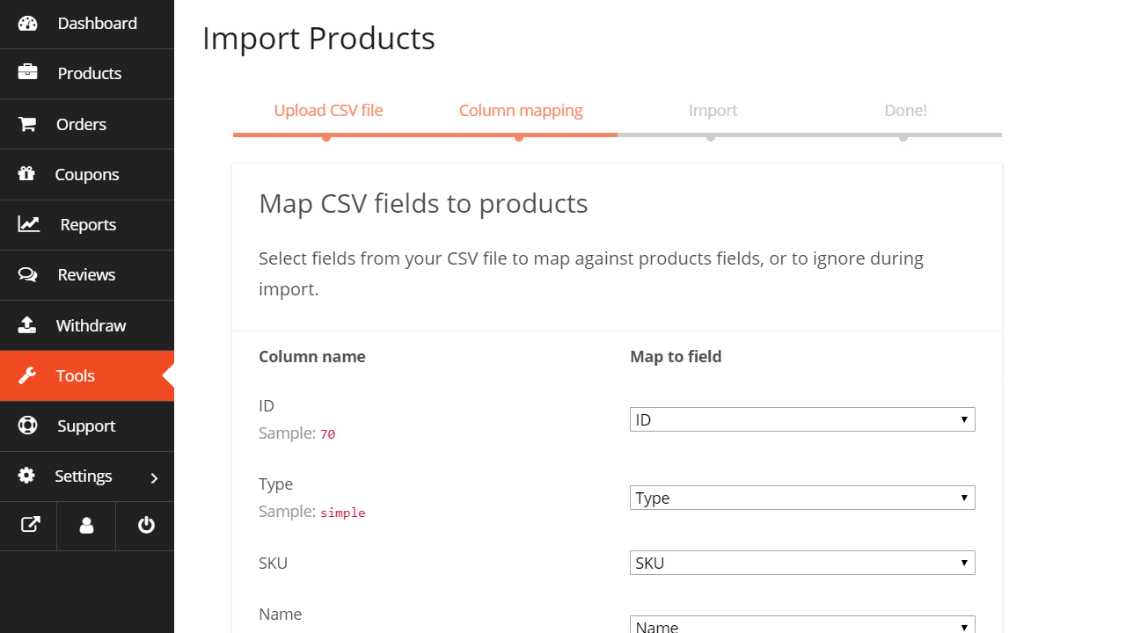Go to the Upload CSV file step
Screen dimensions: 1126x633
point(328,111)
